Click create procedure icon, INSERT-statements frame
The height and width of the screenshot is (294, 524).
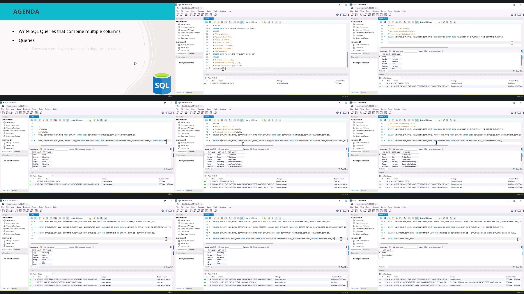click(x=202, y=15)
